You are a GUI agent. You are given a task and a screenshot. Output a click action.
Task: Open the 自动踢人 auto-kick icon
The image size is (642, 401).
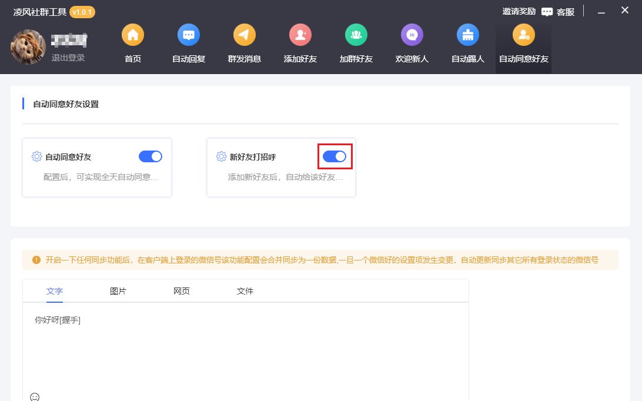[467, 35]
